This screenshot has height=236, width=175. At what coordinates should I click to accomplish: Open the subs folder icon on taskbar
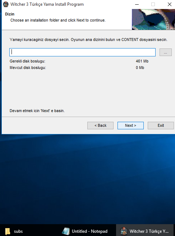point(8,231)
